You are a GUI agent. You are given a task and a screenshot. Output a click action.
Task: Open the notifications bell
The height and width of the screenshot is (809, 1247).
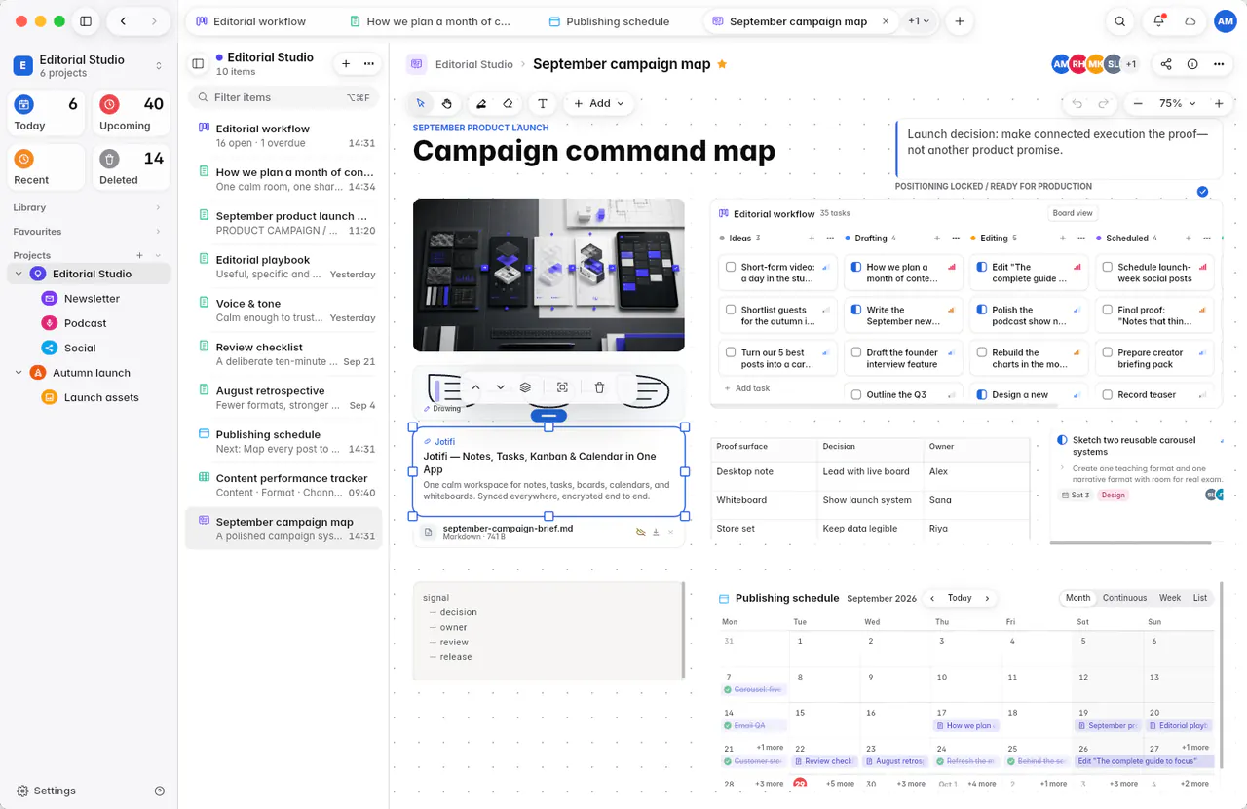(1159, 21)
